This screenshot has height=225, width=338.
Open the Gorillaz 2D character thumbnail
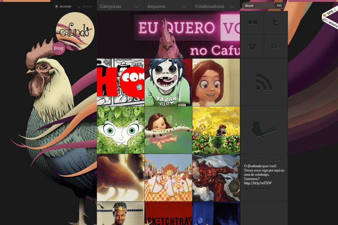[169, 82]
